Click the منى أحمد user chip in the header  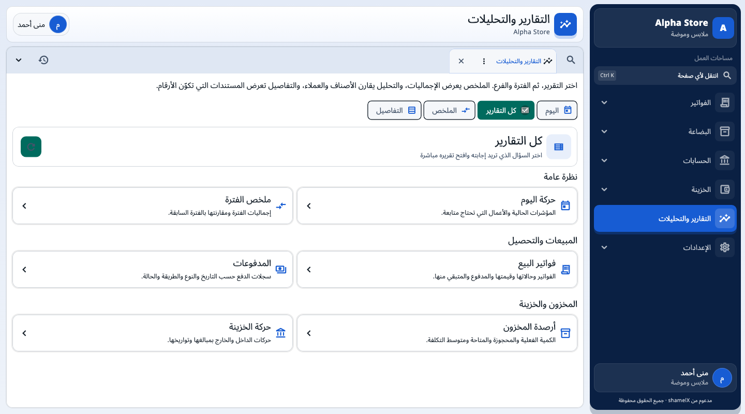[x=41, y=24]
